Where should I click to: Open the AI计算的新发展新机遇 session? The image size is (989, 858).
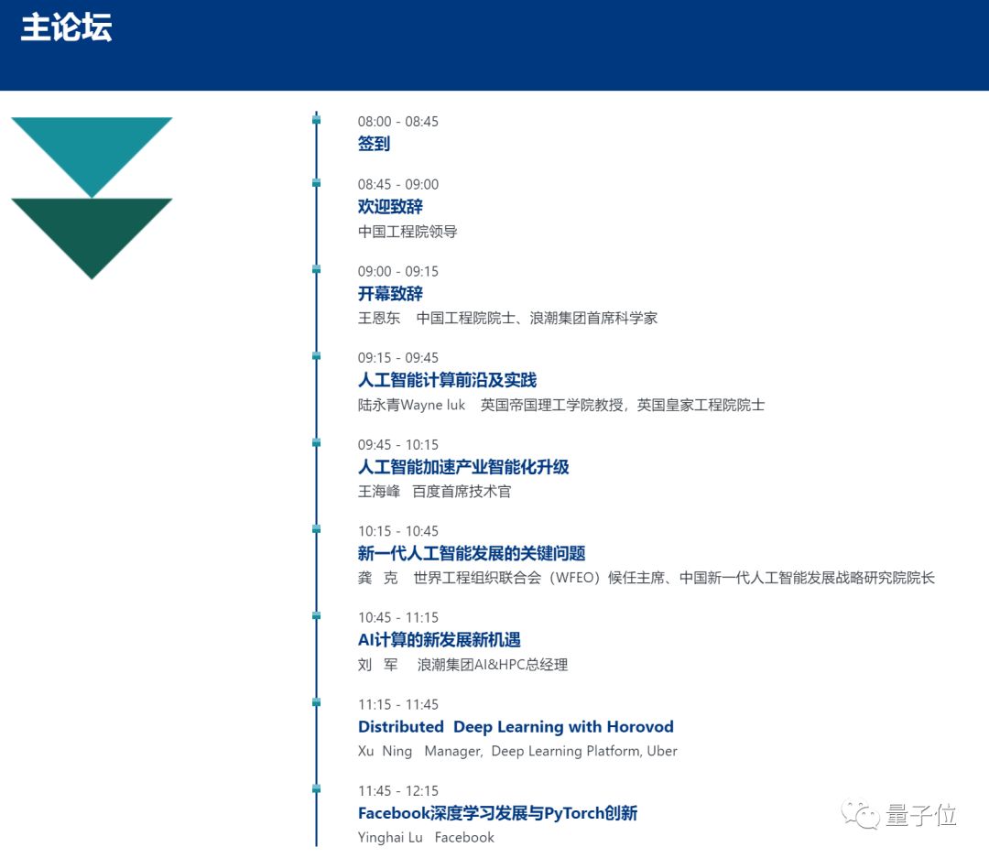pos(440,640)
